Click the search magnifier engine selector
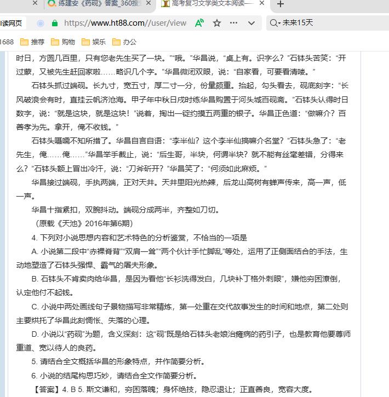 pyautogui.click(x=275, y=24)
